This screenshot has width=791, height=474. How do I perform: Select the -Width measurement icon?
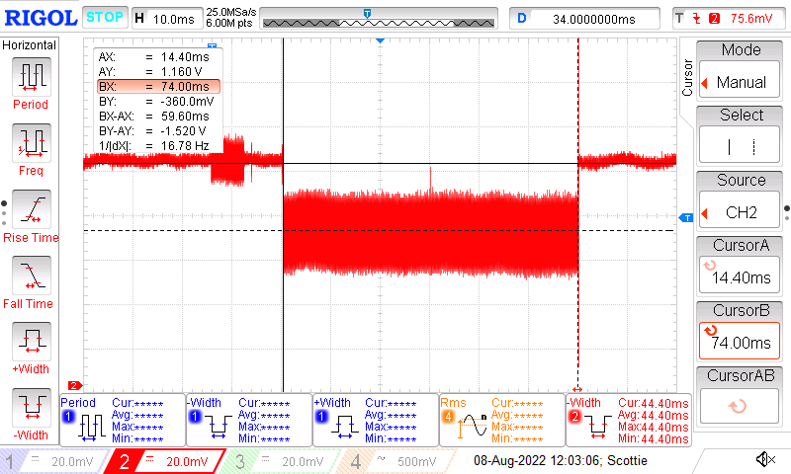(x=32, y=407)
